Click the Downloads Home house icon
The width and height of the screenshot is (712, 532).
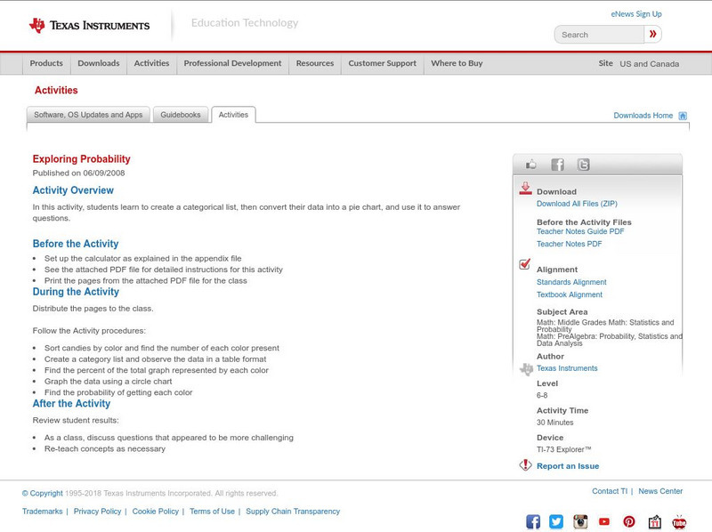pyautogui.click(x=683, y=116)
